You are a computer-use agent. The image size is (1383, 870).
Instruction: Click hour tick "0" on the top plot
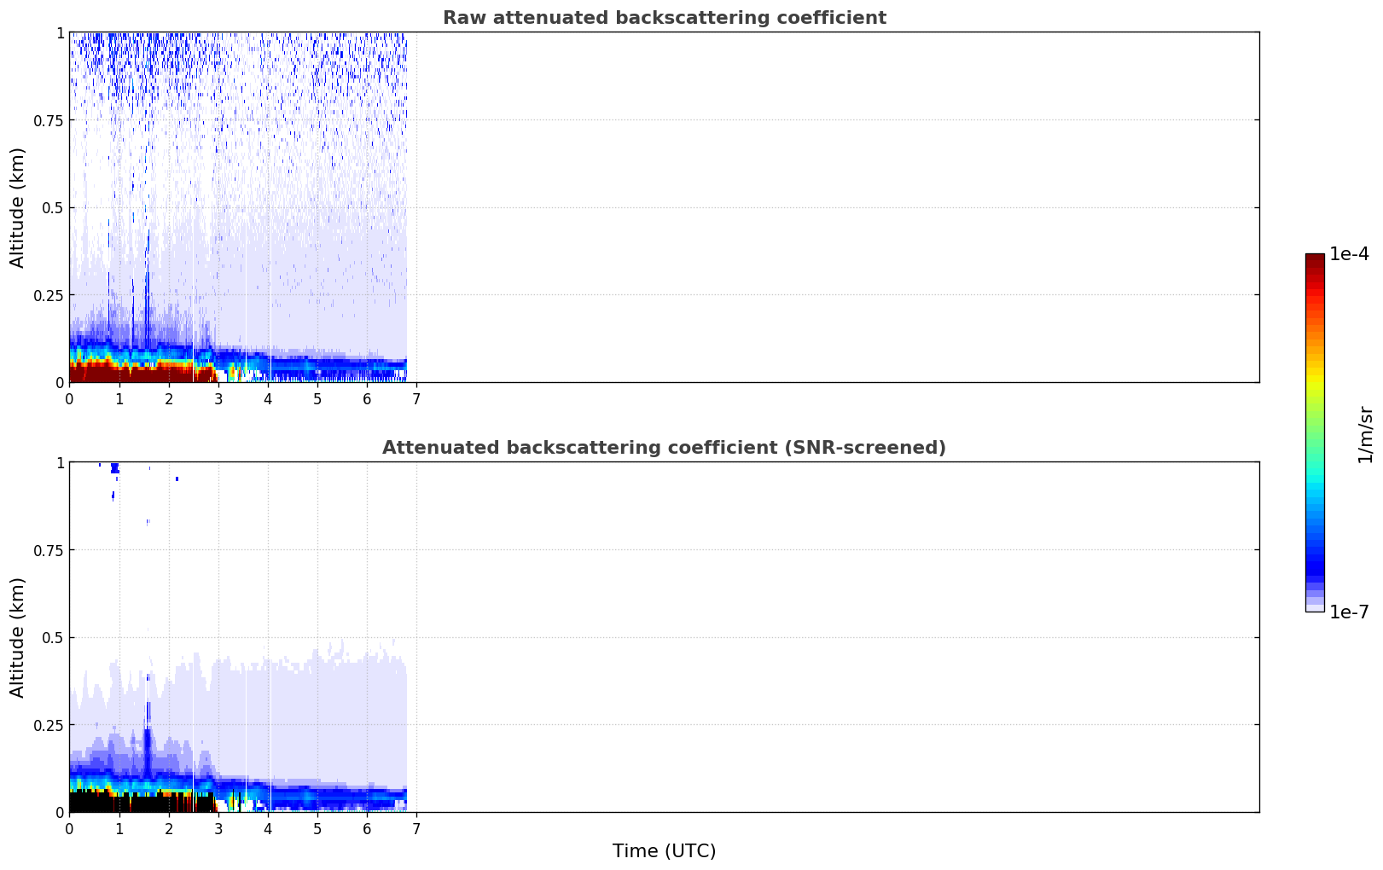click(70, 399)
